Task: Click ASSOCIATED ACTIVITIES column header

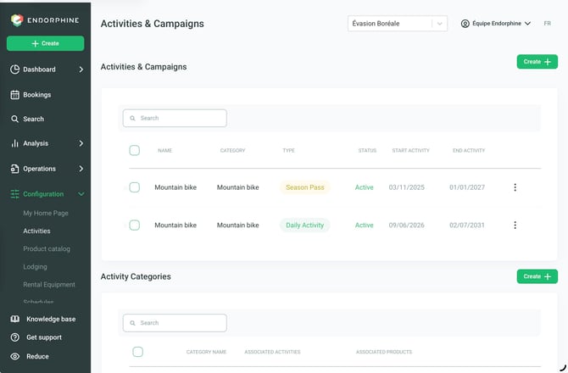Action: (272, 352)
